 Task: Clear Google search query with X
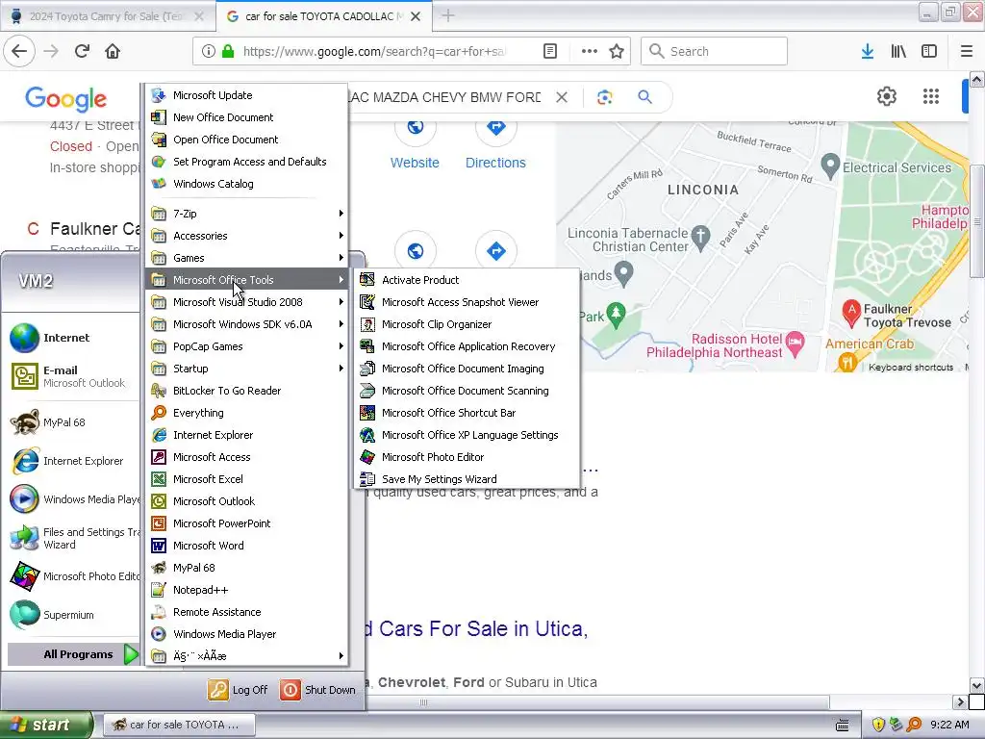[x=562, y=97]
